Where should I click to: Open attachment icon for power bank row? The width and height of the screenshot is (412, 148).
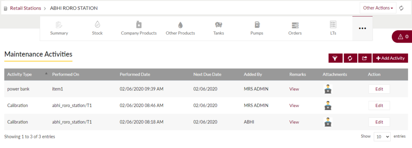click(x=328, y=89)
